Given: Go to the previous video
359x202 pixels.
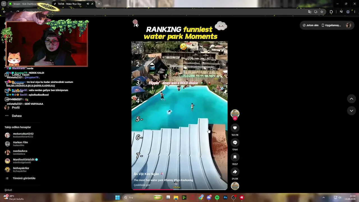Looking at the screenshot, I should point(351,99).
